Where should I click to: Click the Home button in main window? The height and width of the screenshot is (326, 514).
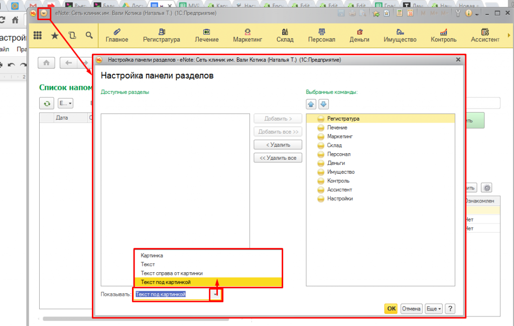coord(47,63)
